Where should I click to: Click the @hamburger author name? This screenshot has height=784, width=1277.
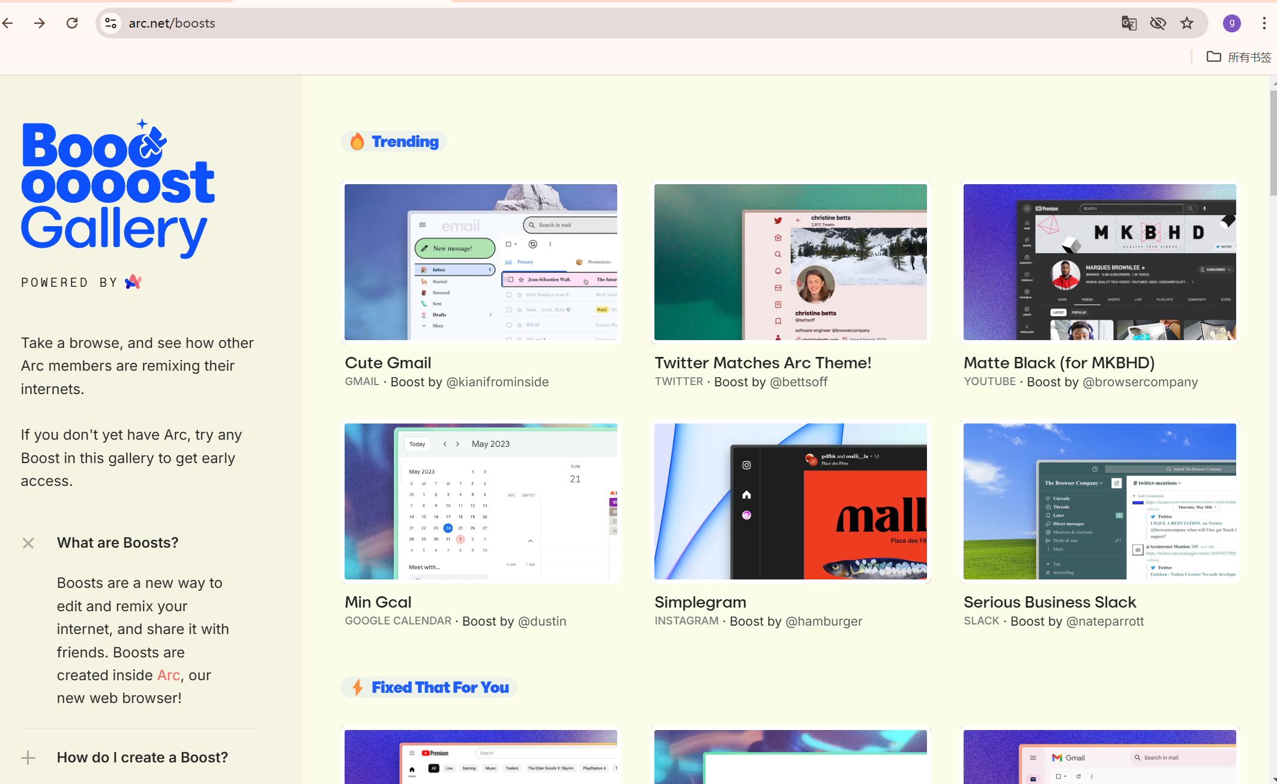[824, 621]
